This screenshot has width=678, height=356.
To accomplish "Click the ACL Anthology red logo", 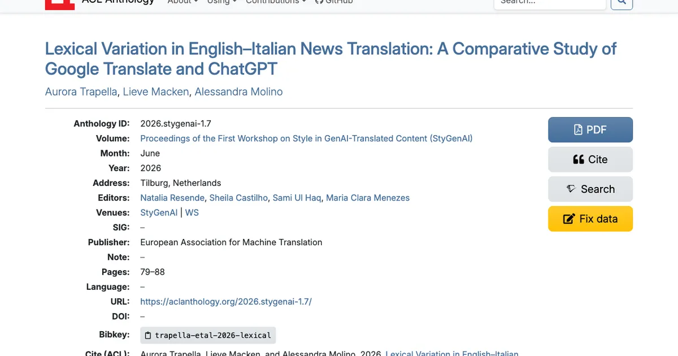I will pos(60,4).
